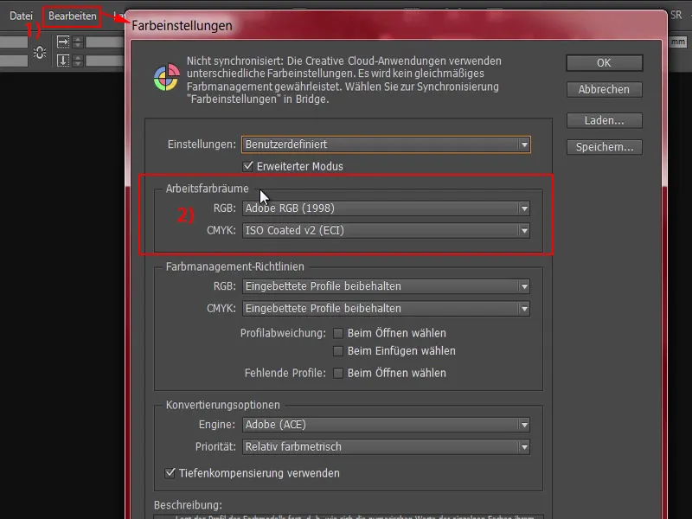Click the input field beside down-arrow indent icon
The height and width of the screenshot is (519, 692).
click(x=104, y=61)
